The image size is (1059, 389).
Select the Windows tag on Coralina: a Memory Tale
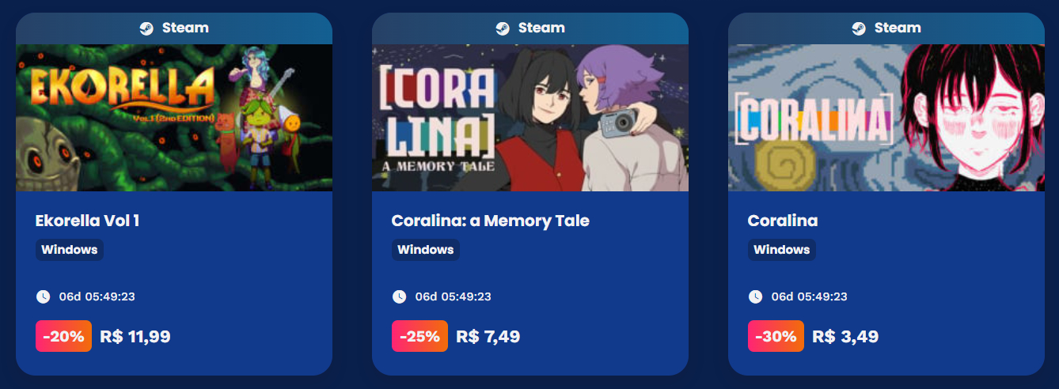coord(426,250)
